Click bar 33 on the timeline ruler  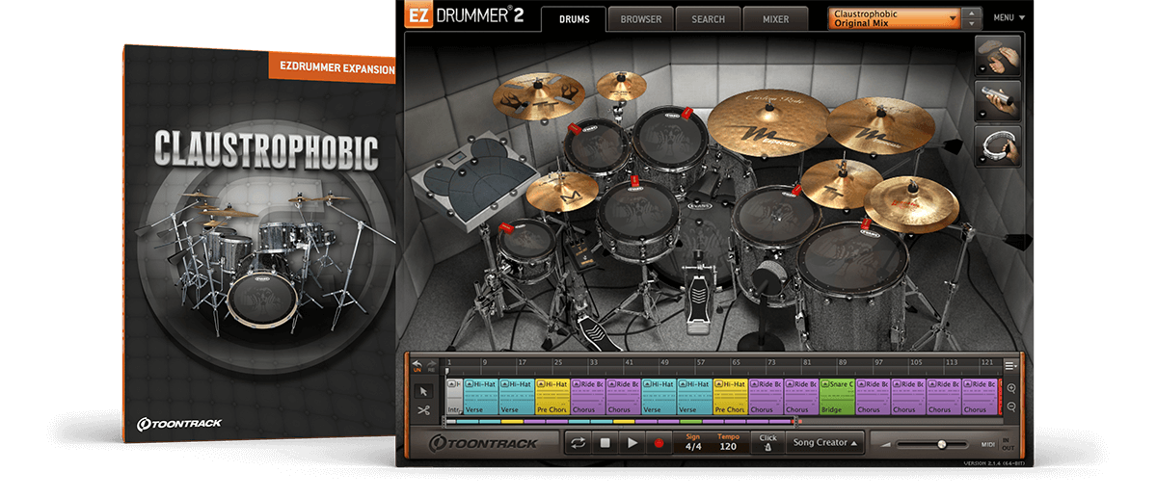(x=595, y=363)
